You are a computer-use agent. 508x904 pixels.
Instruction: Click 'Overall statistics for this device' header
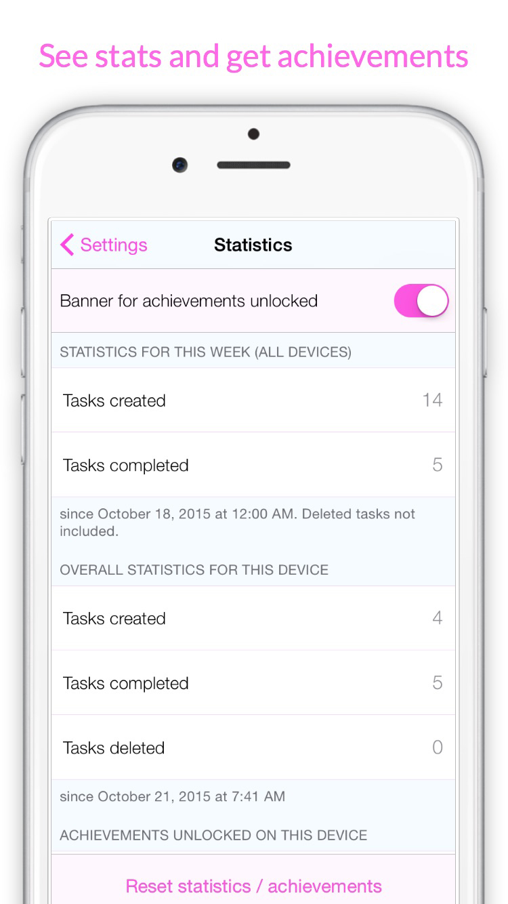coord(194,570)
